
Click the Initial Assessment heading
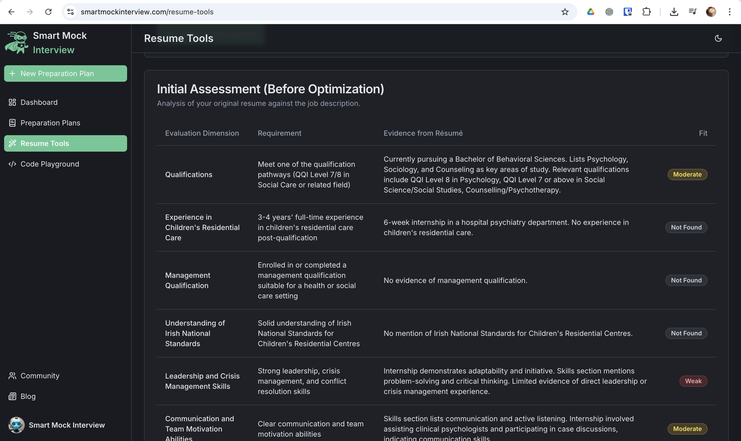pyautogui.click(x=270, y=89)
